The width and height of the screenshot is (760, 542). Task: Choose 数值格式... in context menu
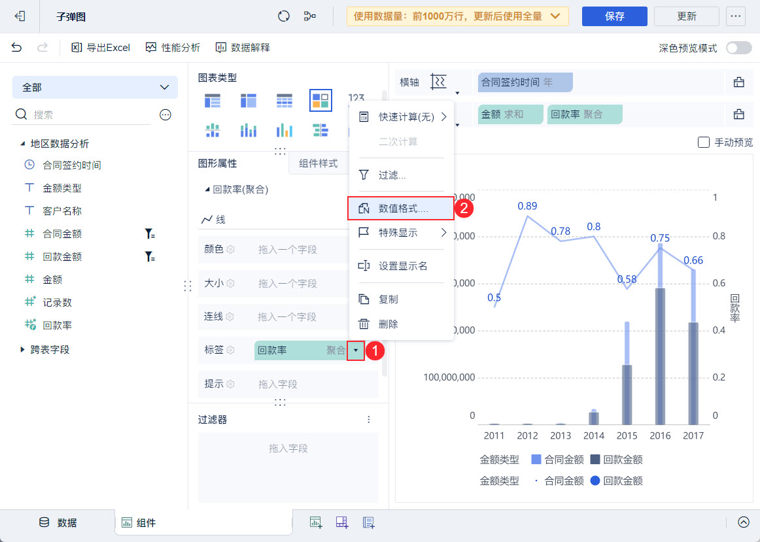point(402,209)
